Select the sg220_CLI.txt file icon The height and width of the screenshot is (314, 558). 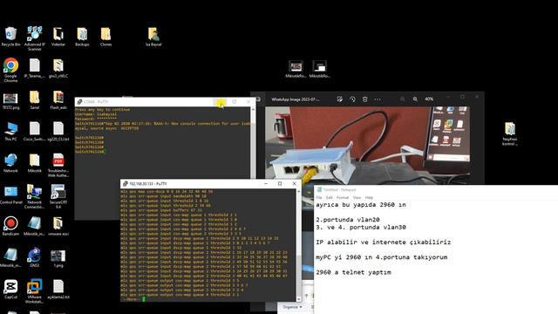[x=58, y=132]
